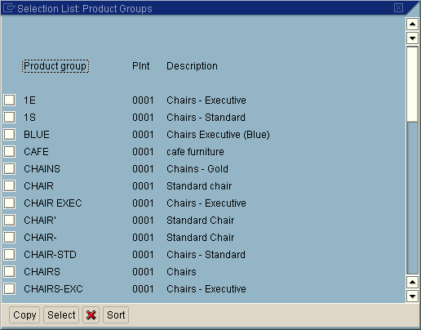Click the bottom page up arrow
421x330 pixels.
coord(412,282)
